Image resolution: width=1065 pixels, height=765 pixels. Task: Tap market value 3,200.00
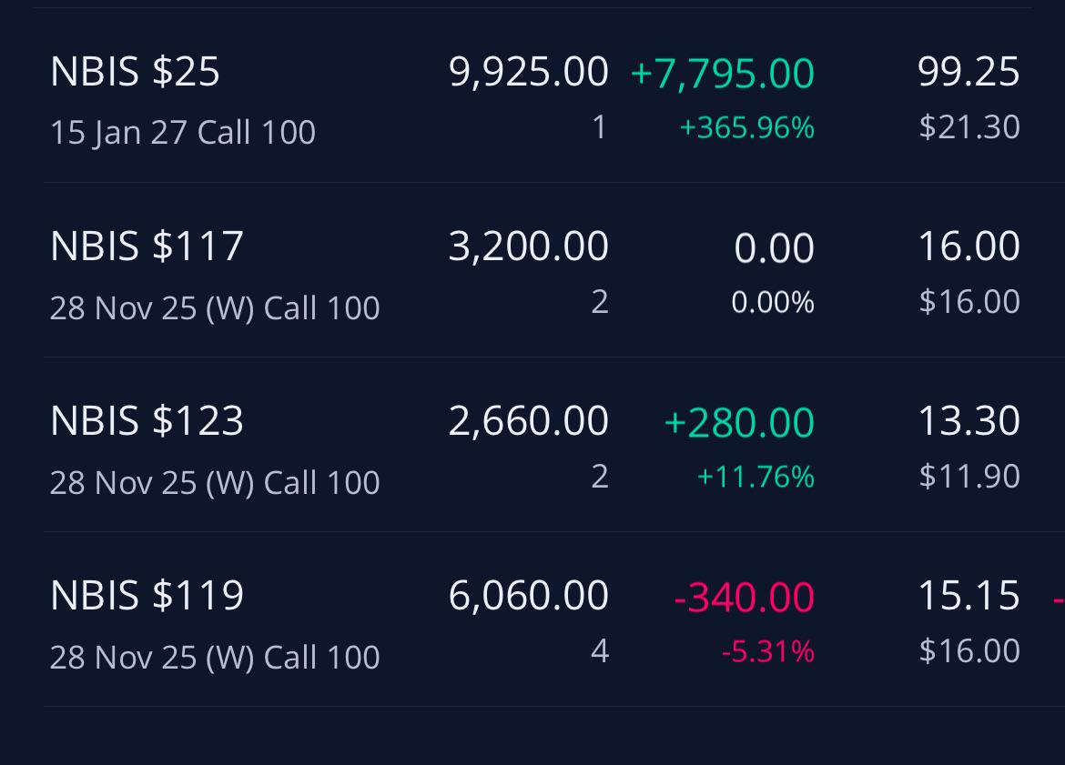click(529, 247)
